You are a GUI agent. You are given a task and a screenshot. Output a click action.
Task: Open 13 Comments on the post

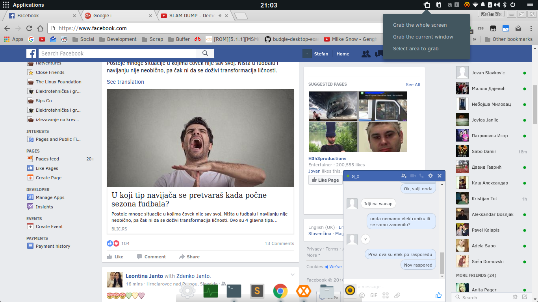click(279, 243)
